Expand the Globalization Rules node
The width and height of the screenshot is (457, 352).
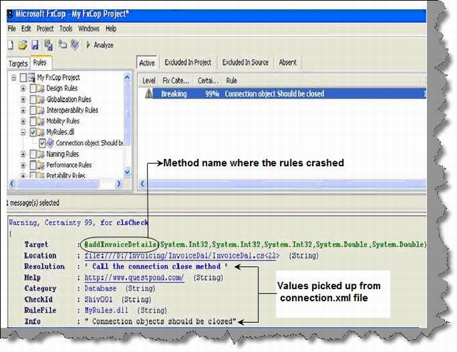coord(23,99)
